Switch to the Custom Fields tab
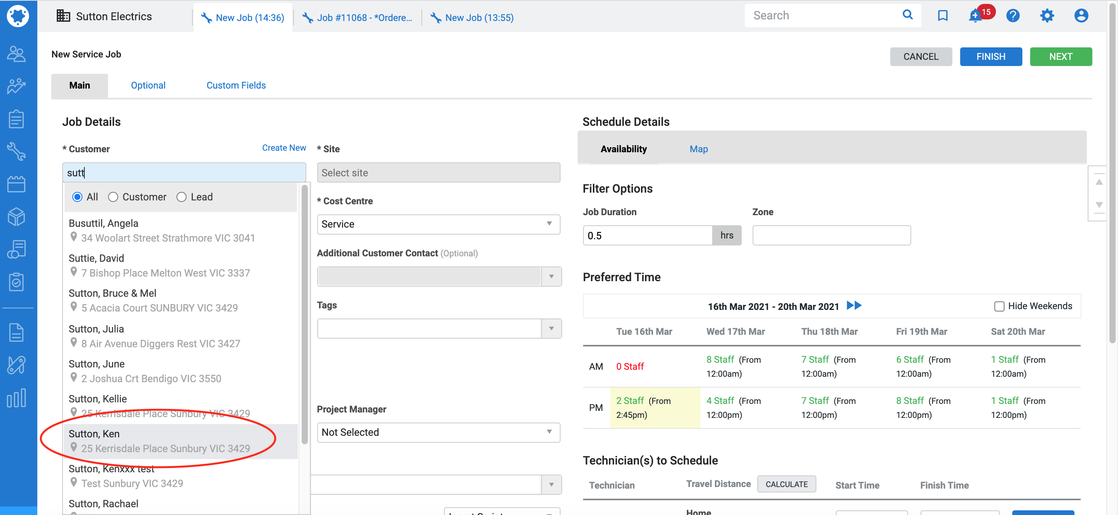1118x515 pixels. click(x=236, y=85)
